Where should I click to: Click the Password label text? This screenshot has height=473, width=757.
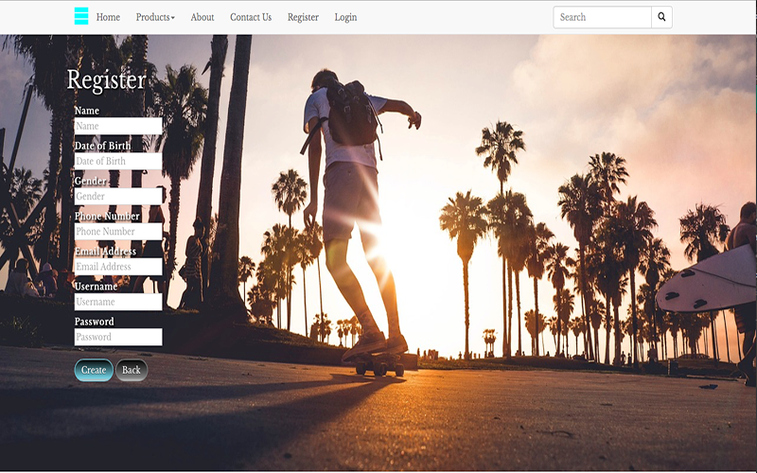[x=94, y=322]
